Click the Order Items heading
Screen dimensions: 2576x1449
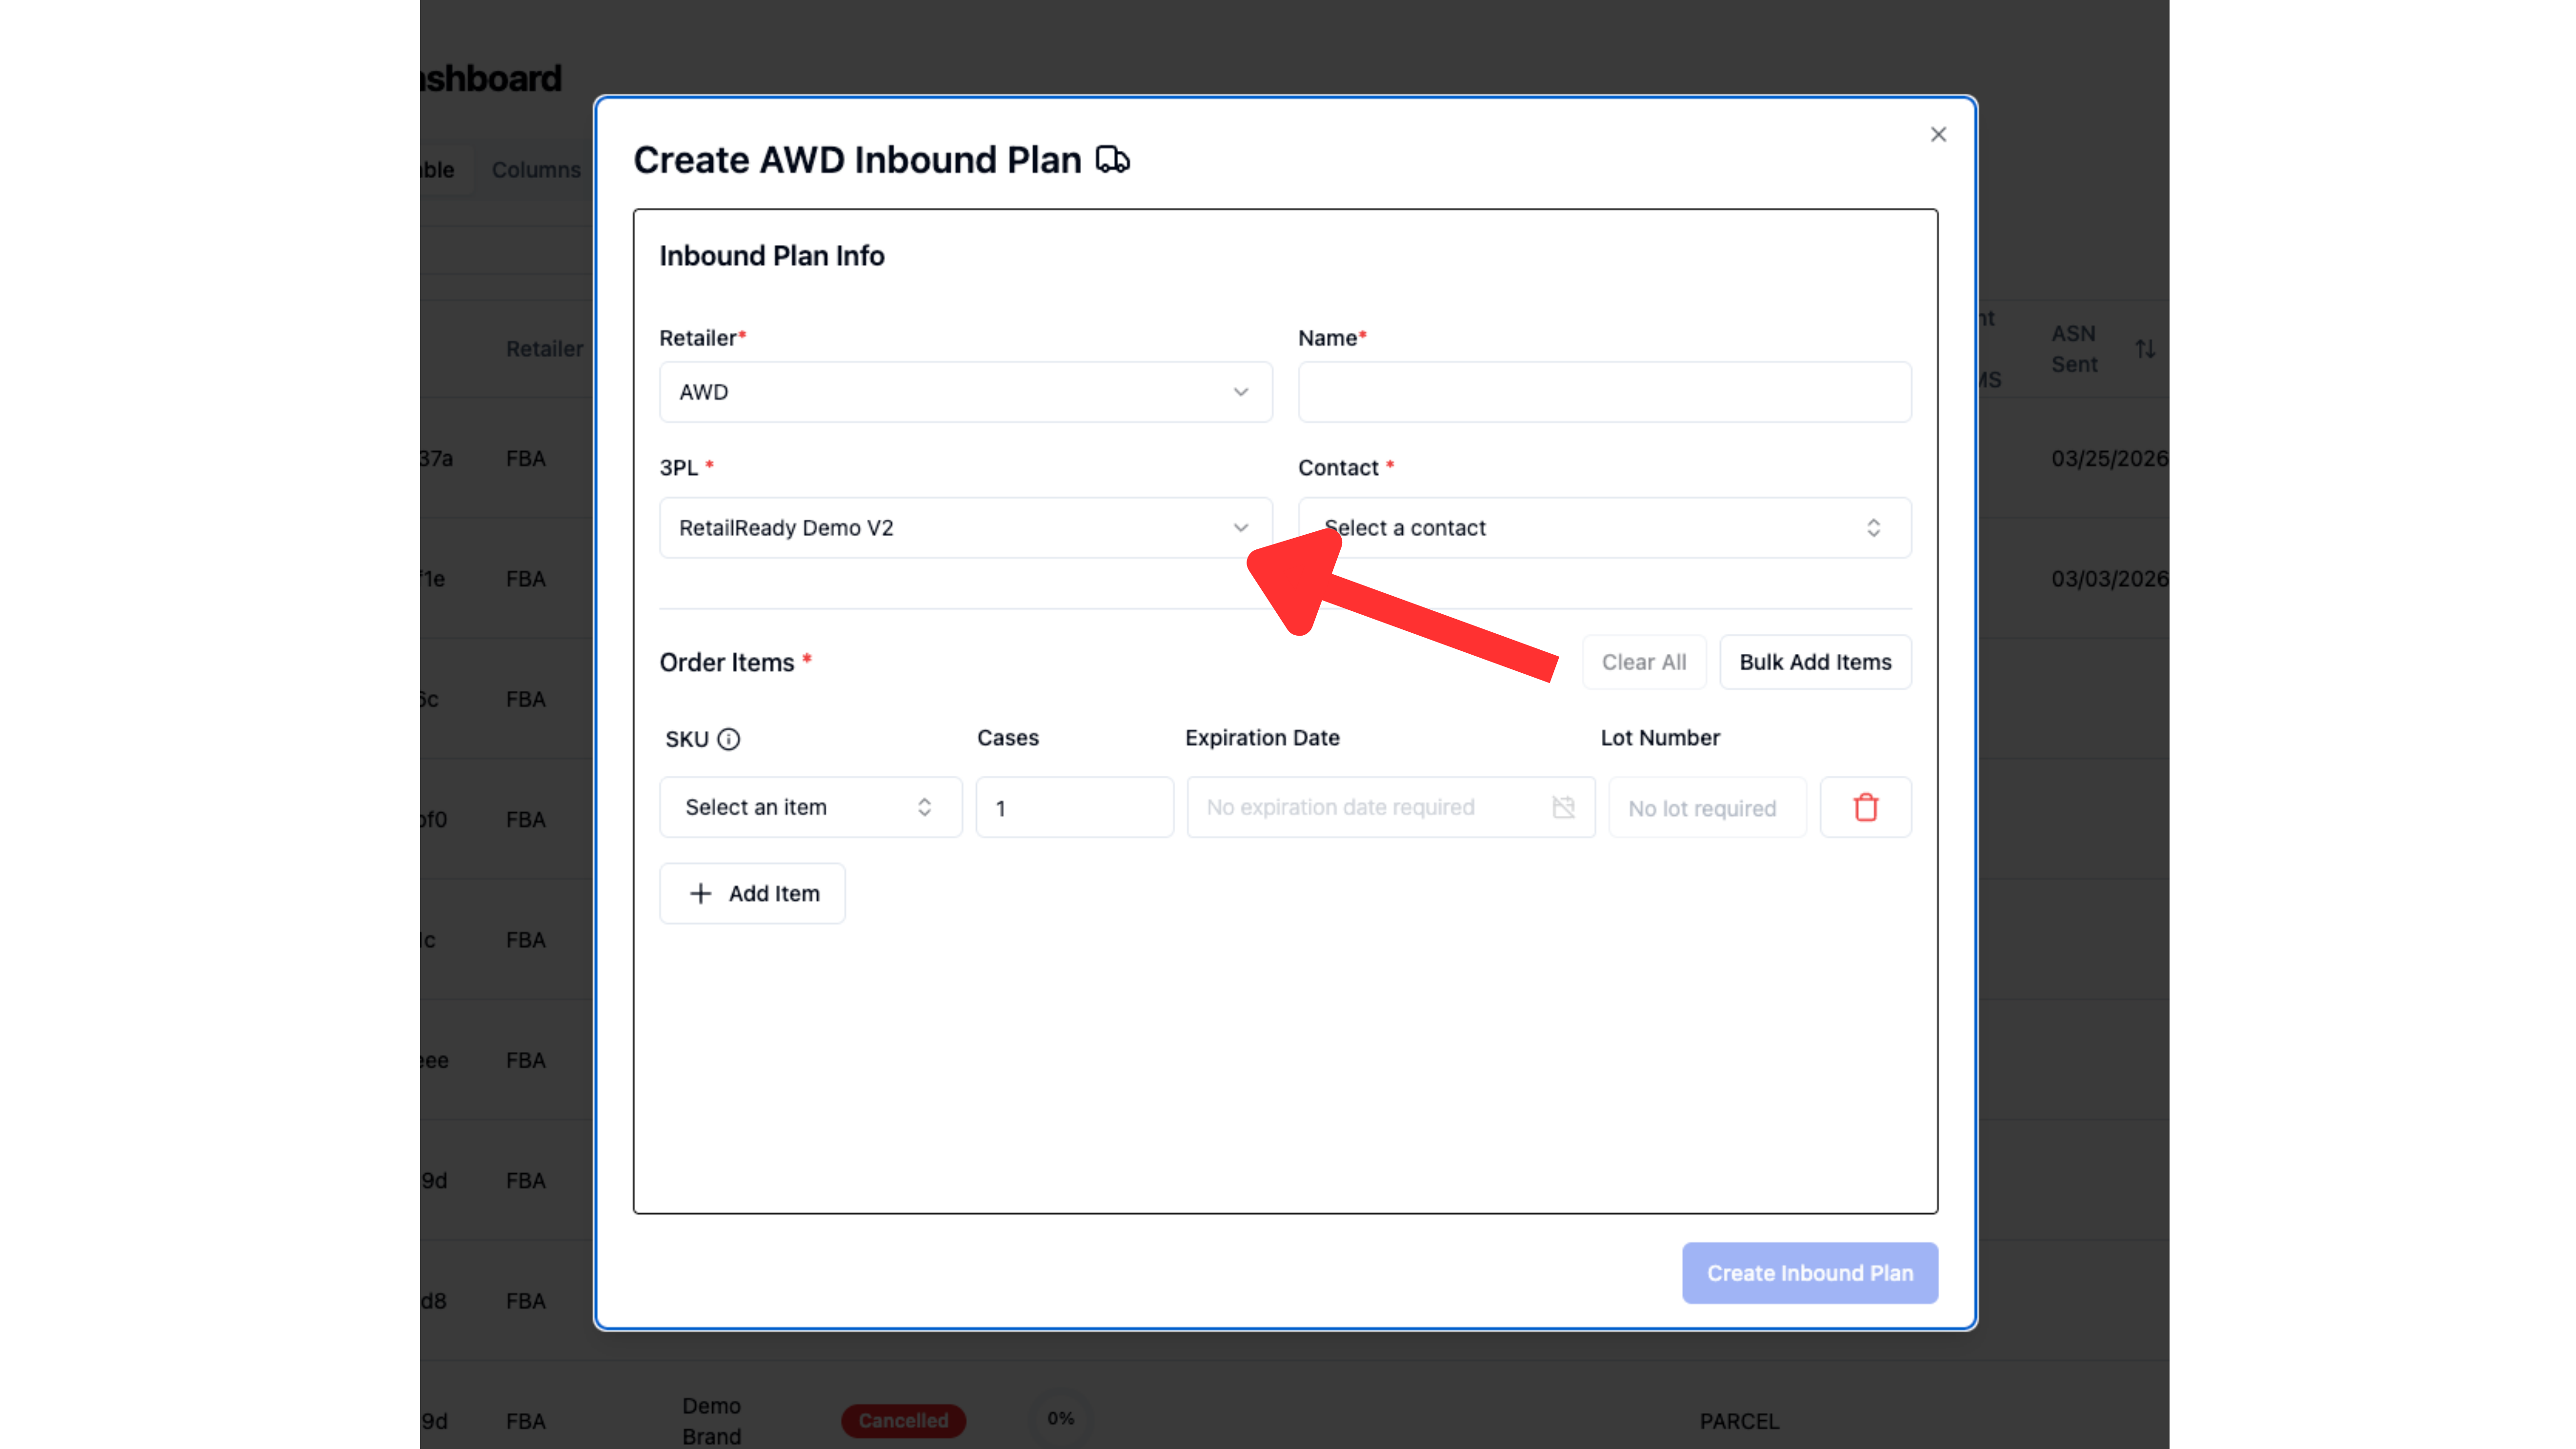(x=726, y=662)
